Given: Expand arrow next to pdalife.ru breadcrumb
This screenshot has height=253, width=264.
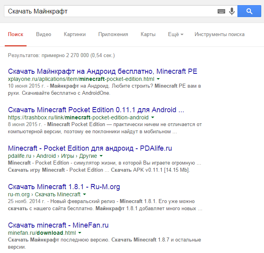Looking at the screenshot, I should (101, 156).
